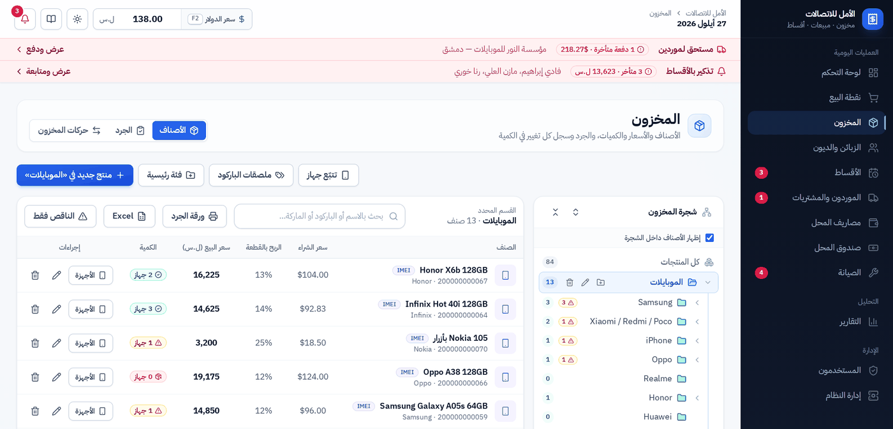The image size is (893, 429).
Task: Switch to the حركات المخزون tab
Action: [x=69, y=130]
